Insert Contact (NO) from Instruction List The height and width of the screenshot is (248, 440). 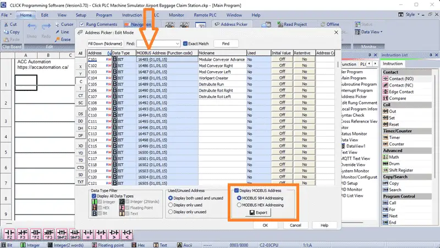pyautogui.click(x=398, y=79)
